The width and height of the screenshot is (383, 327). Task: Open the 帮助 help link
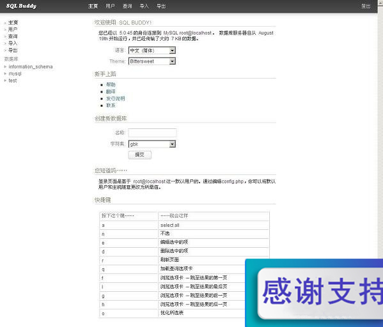(x=111, y=84)
